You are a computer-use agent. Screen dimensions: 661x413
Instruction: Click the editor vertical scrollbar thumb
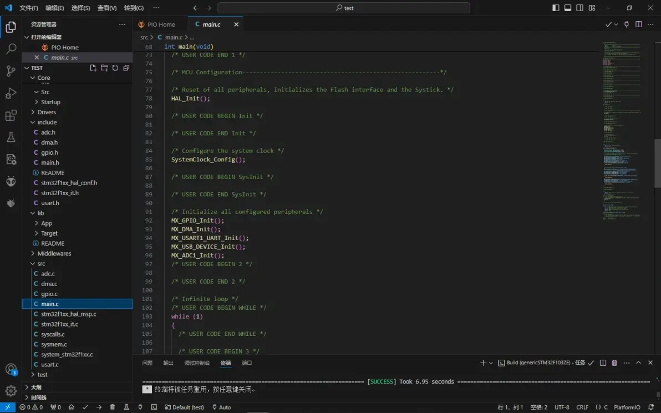tap(658, 162)
